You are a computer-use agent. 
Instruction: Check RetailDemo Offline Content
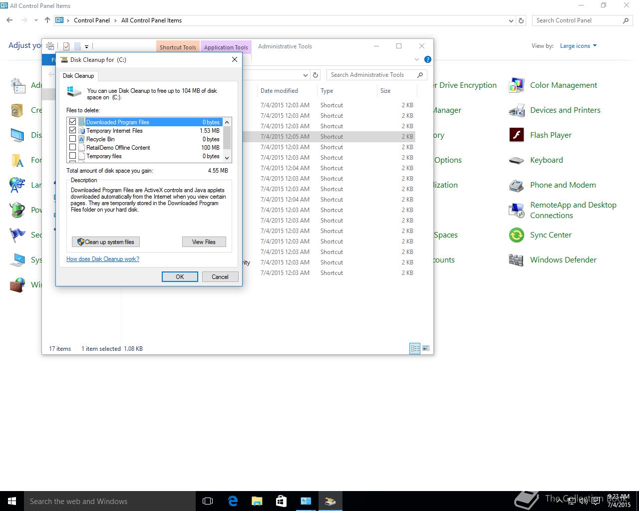pos(73,147)
